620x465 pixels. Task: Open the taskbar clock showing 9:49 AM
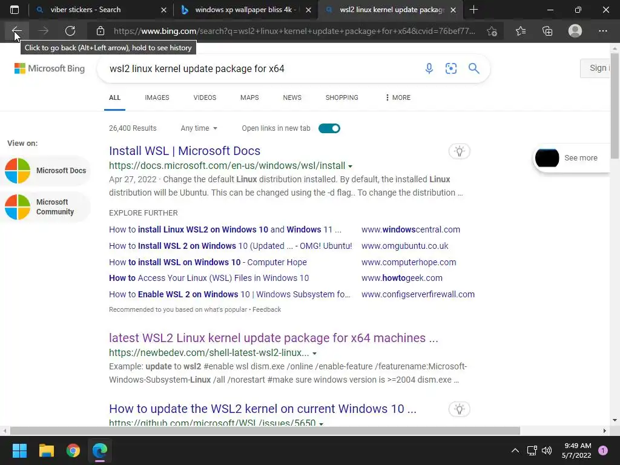[x=576, y=450]
